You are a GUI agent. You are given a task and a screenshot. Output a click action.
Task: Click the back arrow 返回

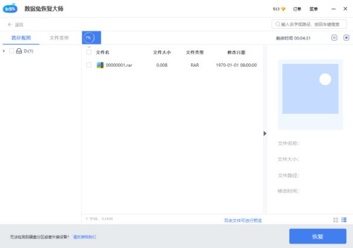(15, 25)
